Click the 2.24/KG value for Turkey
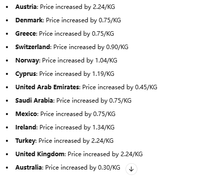The width and height of the screenshot is (211, 179). 102,141
